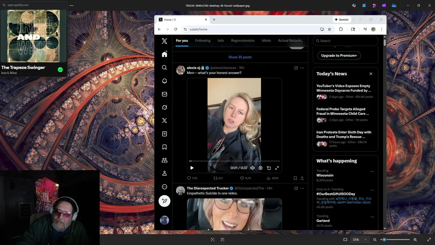Open options for #OurBestGiftJISOODay trend
Image resolution: width=435 pixels, height=245 pixels.
point(372,190)
